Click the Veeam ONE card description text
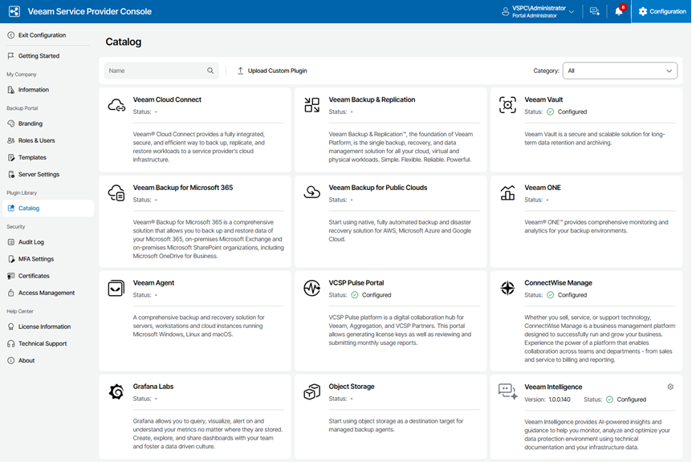 coord(596,227)
